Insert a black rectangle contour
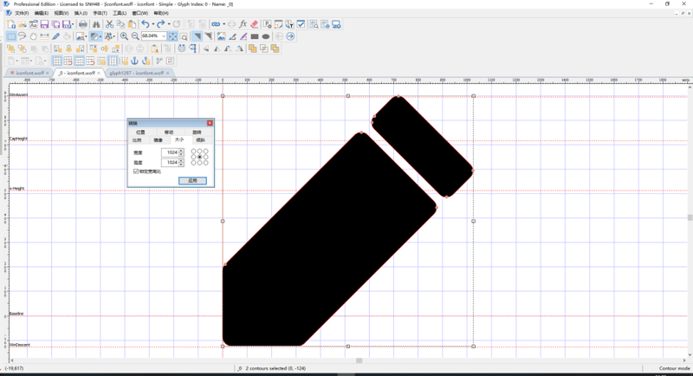The image size is (693, 376). (x=255, y=36)
